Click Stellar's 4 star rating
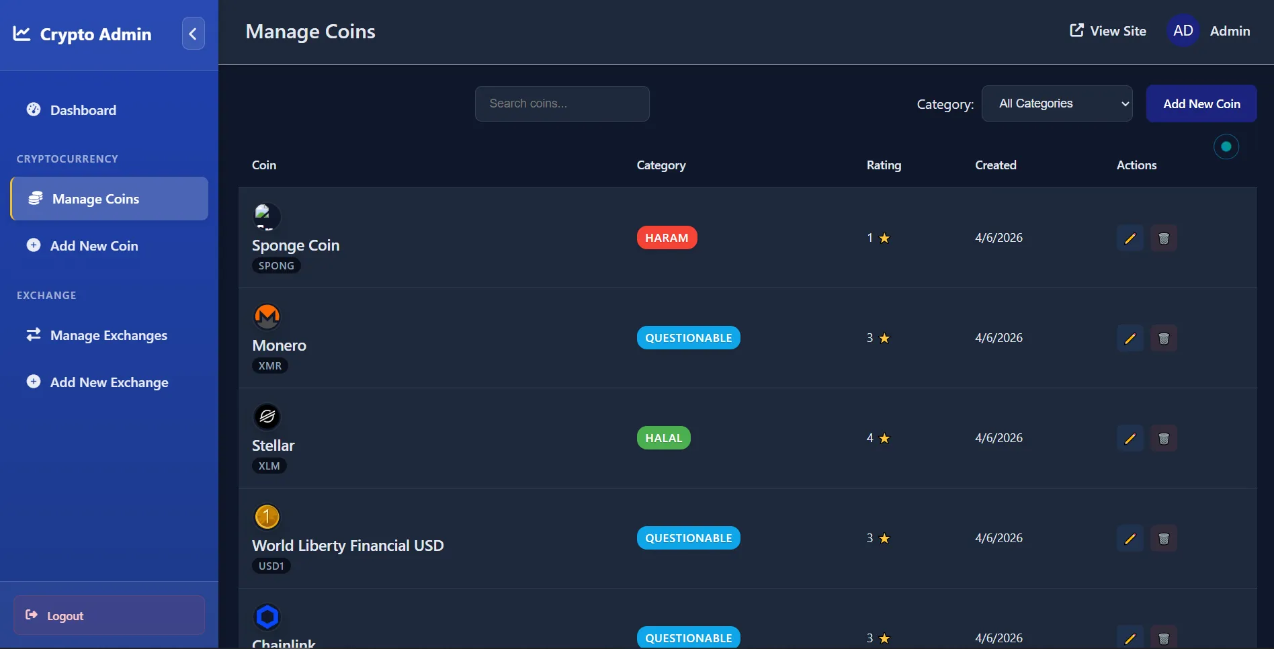This screenshot has height=649, width=1274. [878, 438]
